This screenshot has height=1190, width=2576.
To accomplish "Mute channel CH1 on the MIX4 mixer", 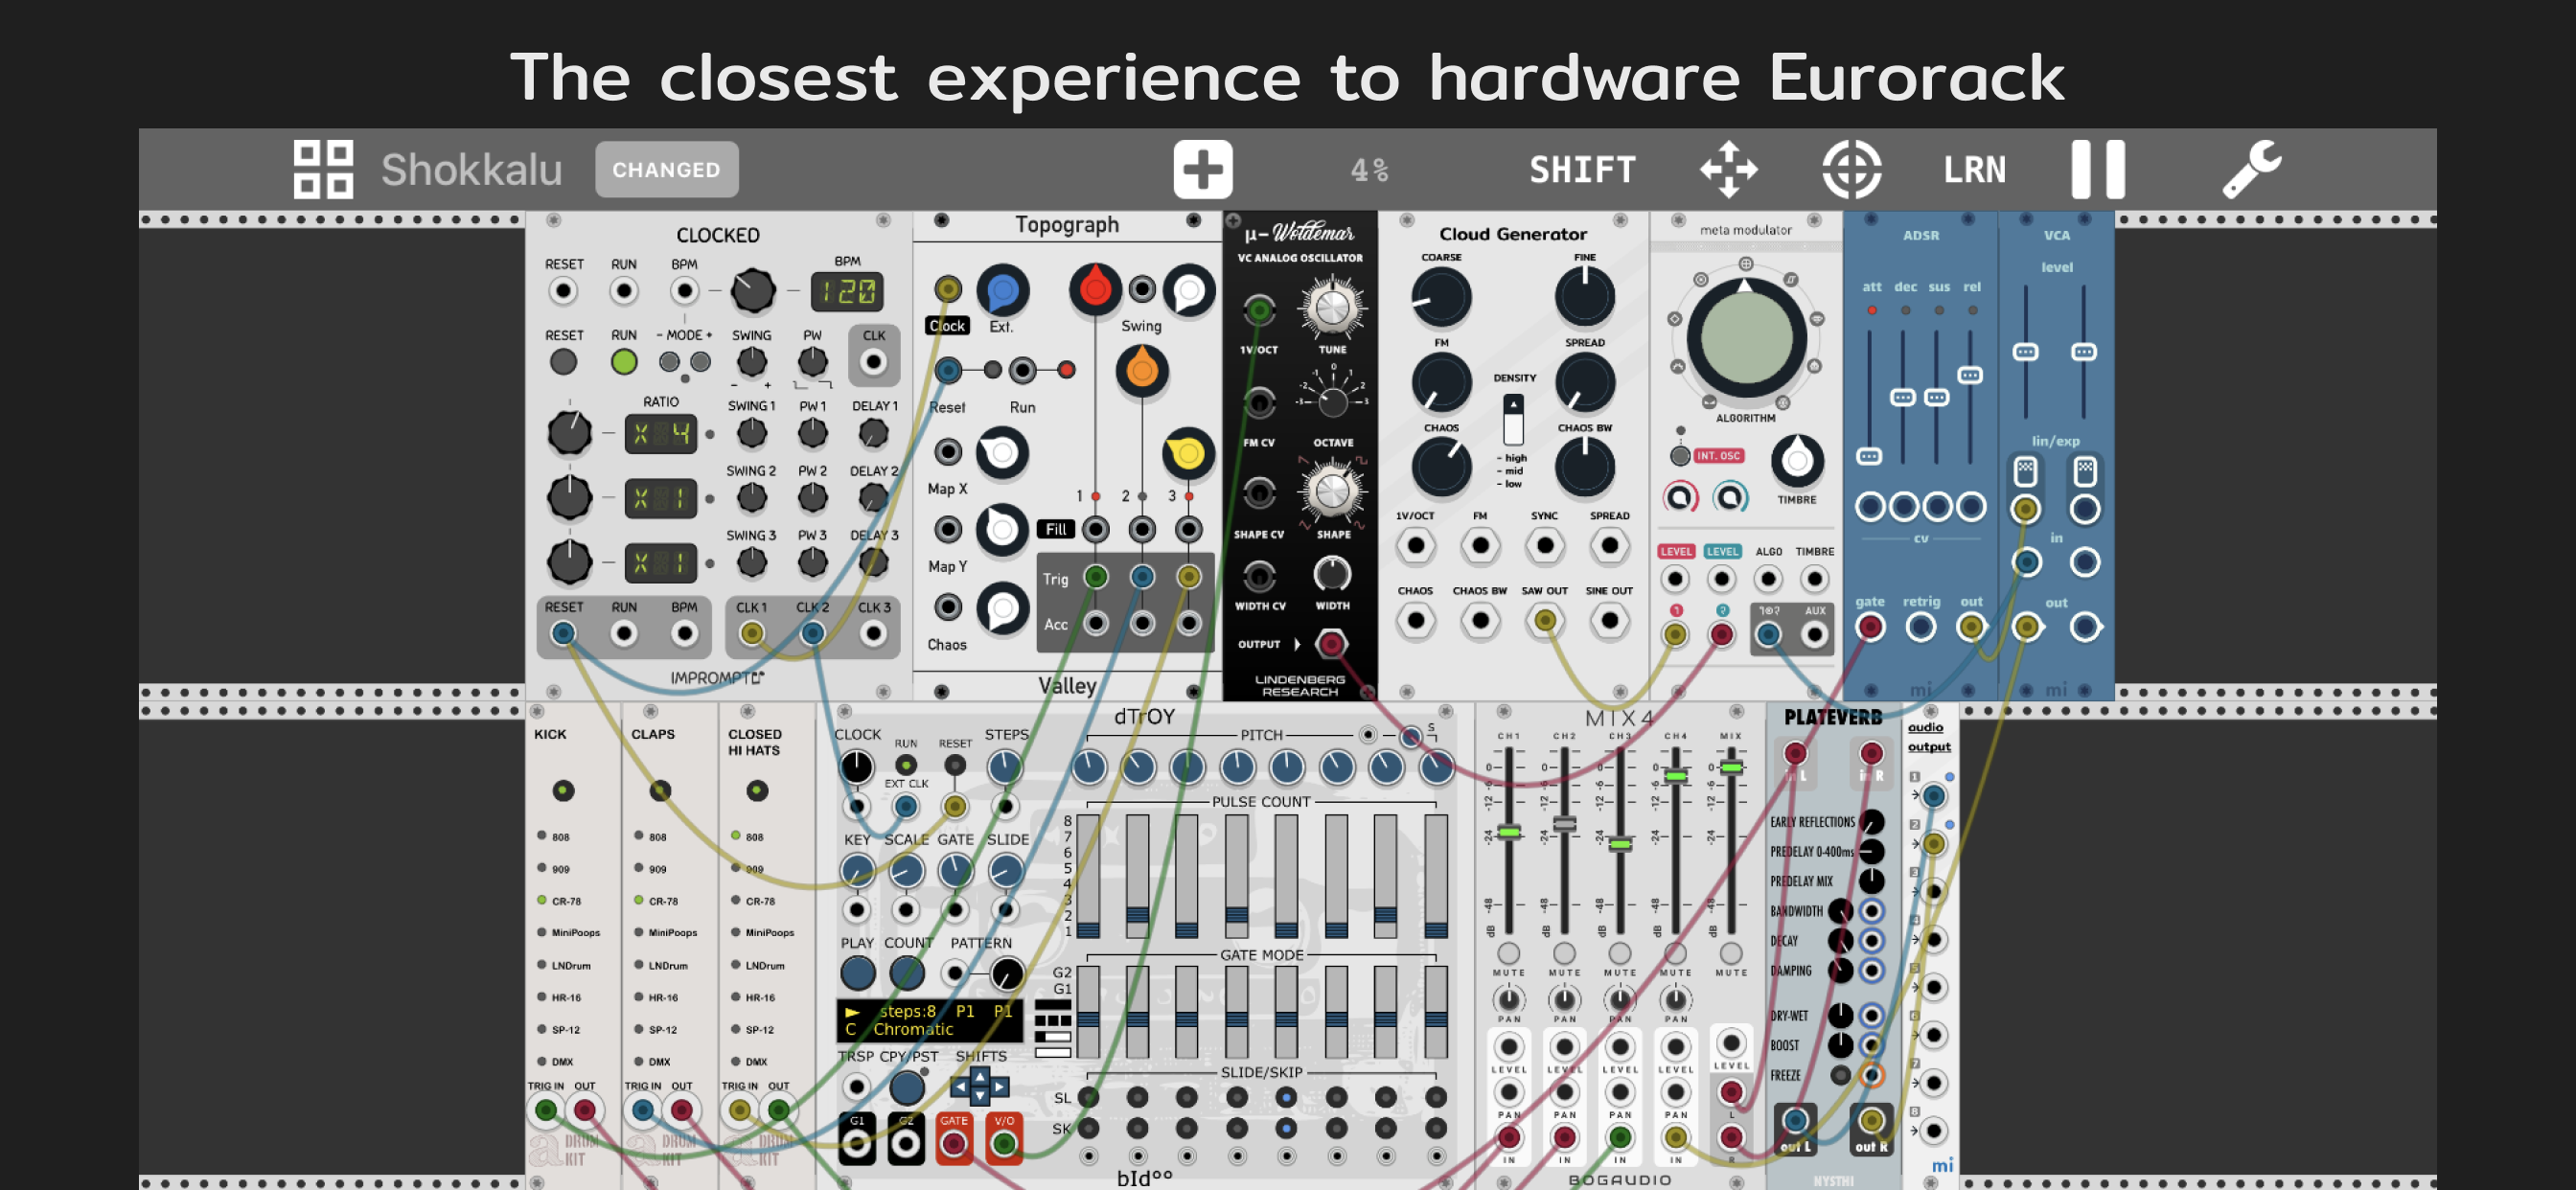I will point(1508,955).
